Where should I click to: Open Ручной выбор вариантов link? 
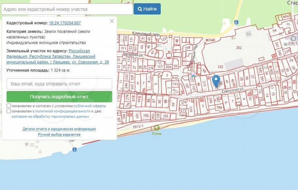59,134
